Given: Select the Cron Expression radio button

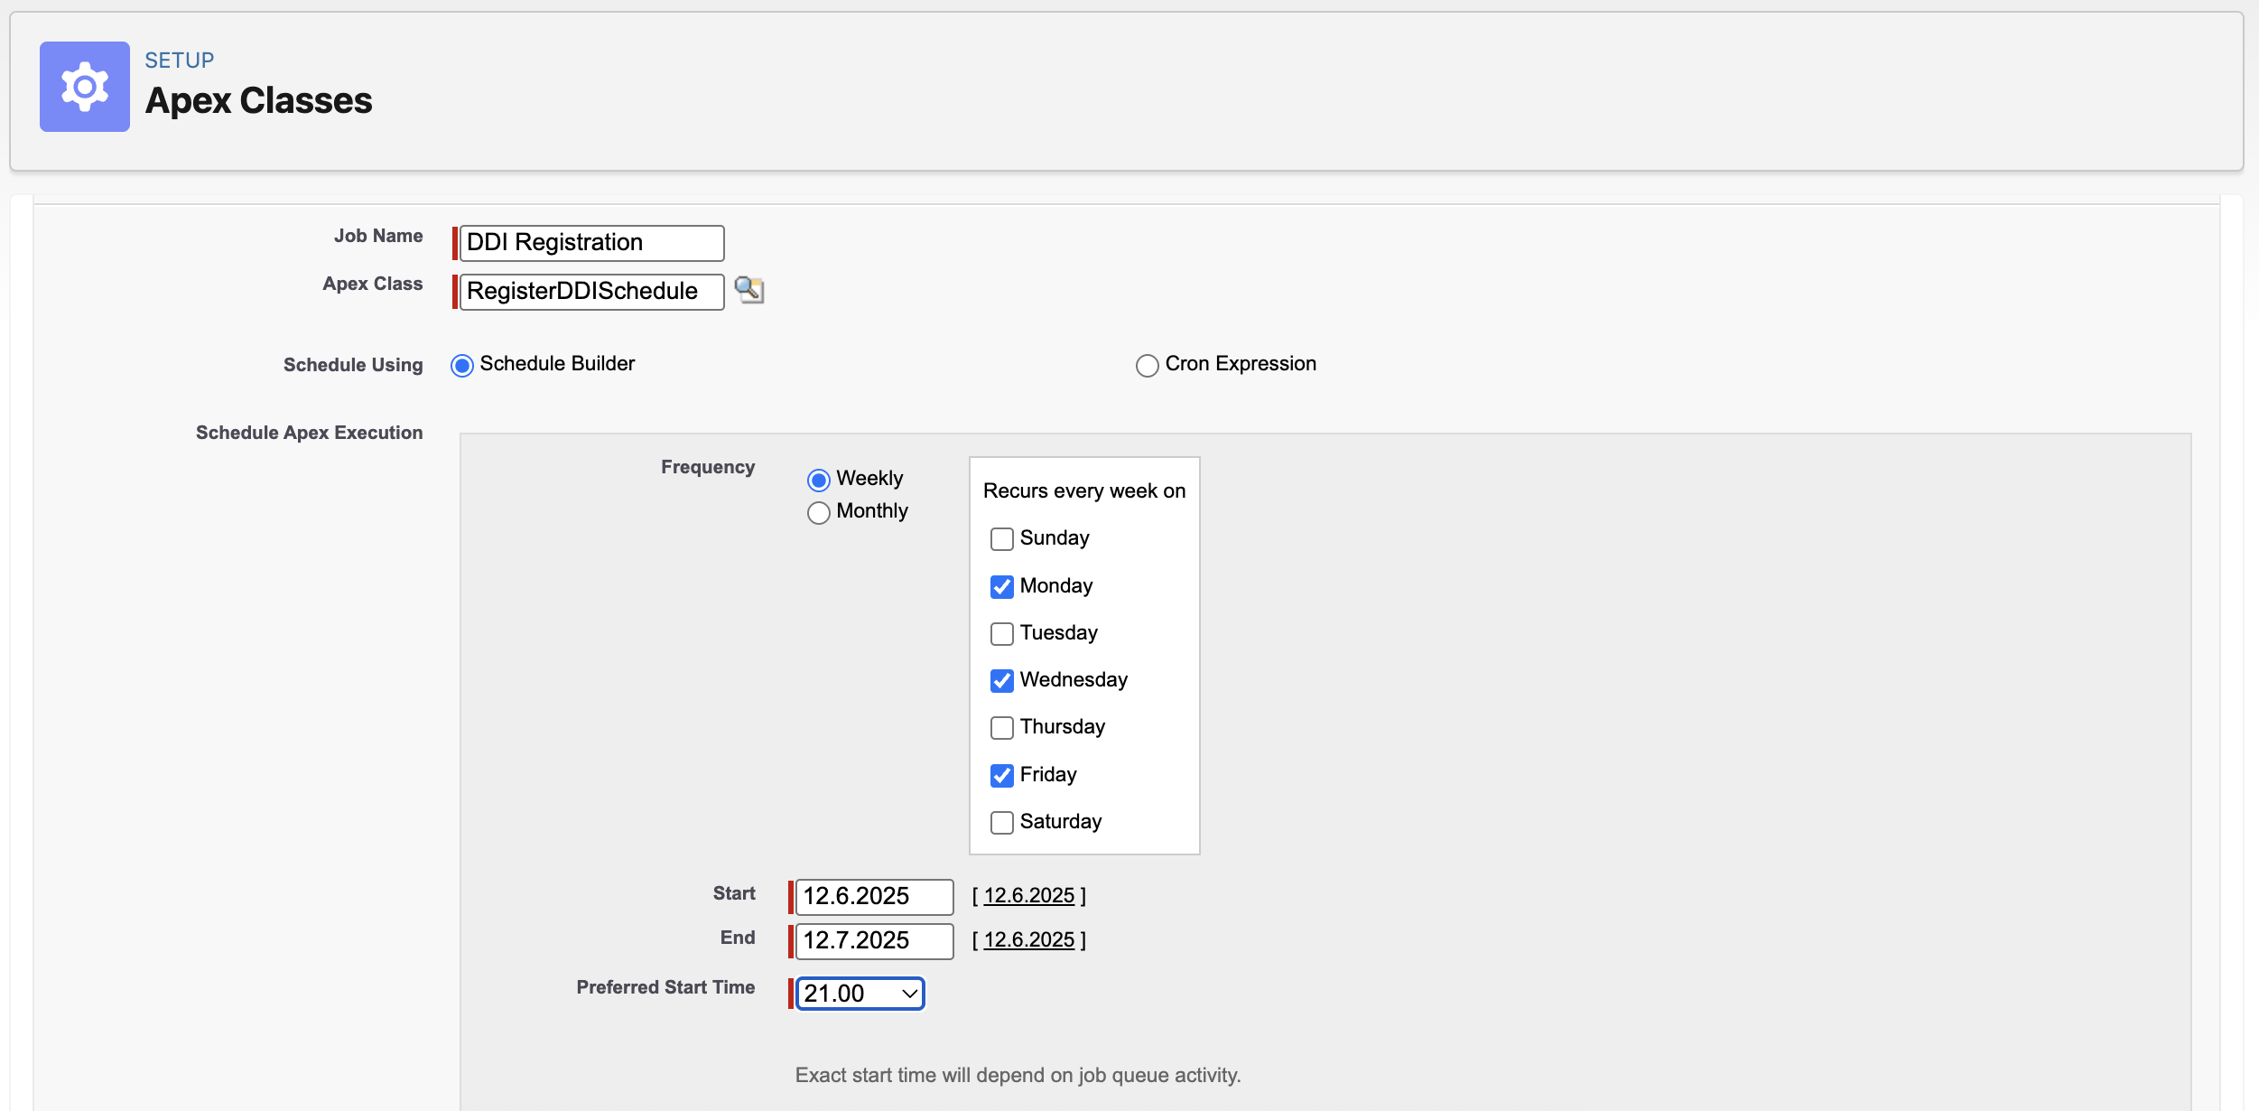Looking at the screenshot, I should pyautogui.click(x=1147, y=365).
